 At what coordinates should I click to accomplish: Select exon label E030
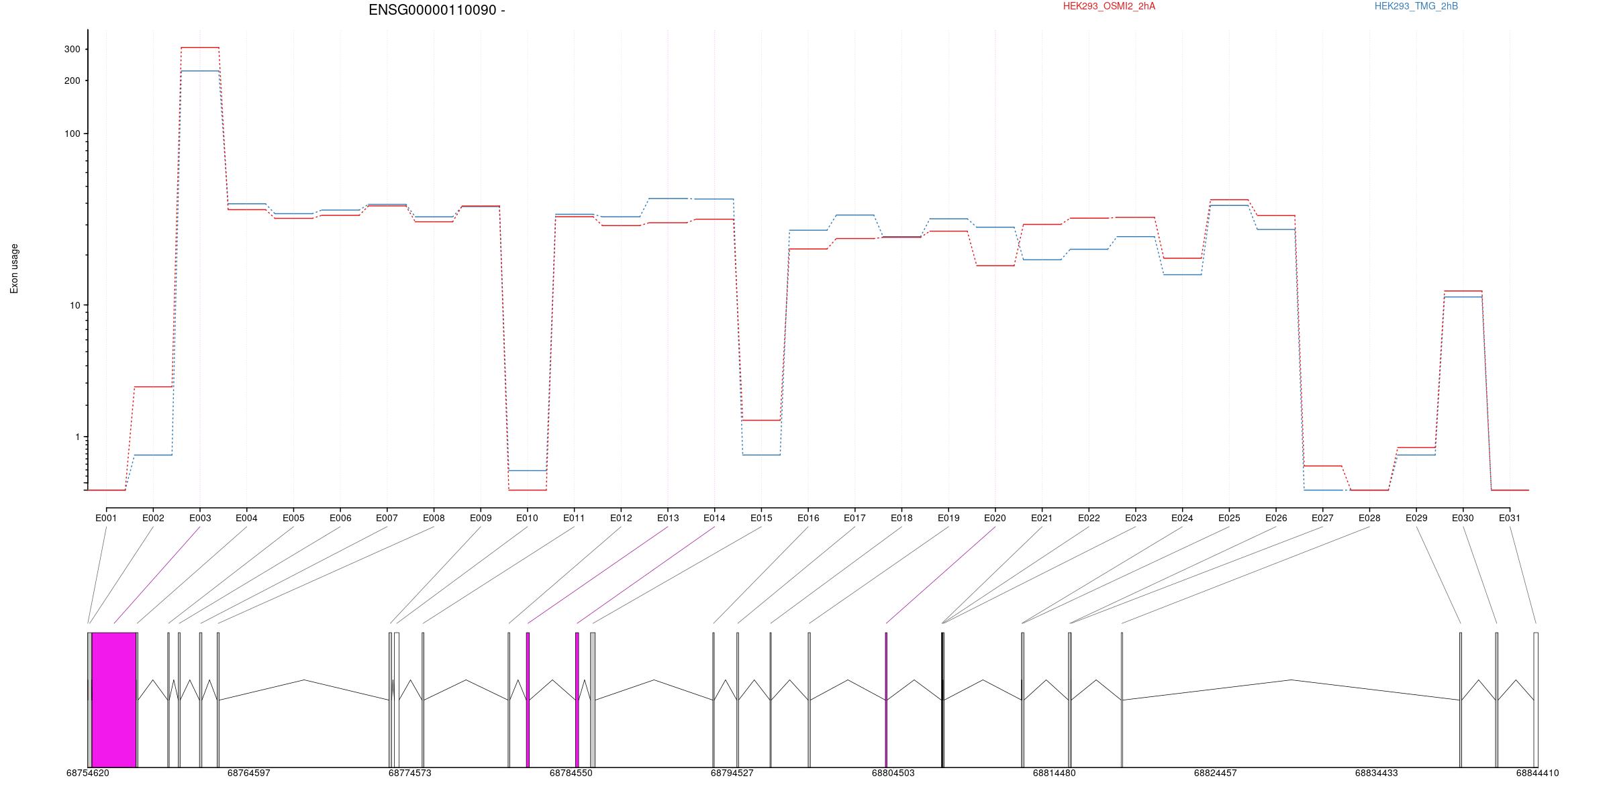point(1463,518)
